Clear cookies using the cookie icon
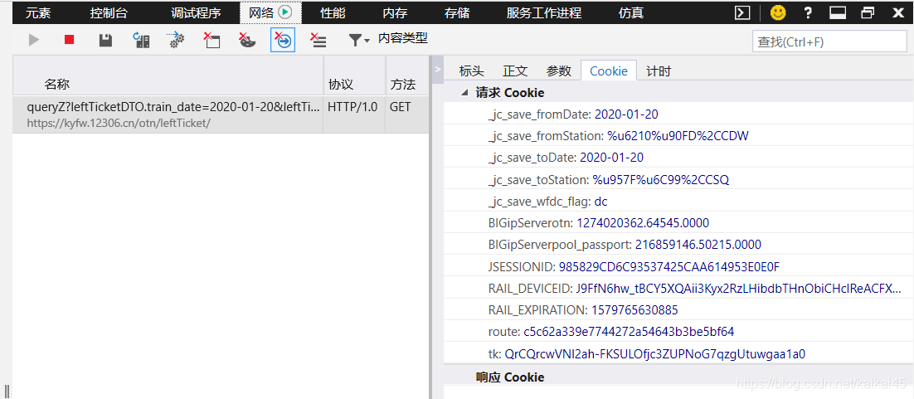The image size is (914, 399). (x=247, y=40)
